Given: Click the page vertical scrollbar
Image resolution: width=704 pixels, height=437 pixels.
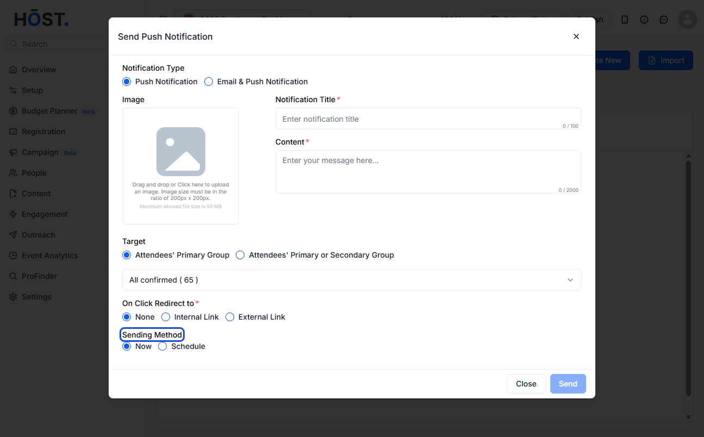Looking at the screenshot, I should 689,278.
